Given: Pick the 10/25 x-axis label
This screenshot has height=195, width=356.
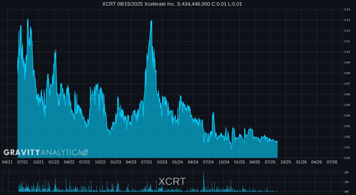Looking at the screenshot, I should tap(286, 162).
